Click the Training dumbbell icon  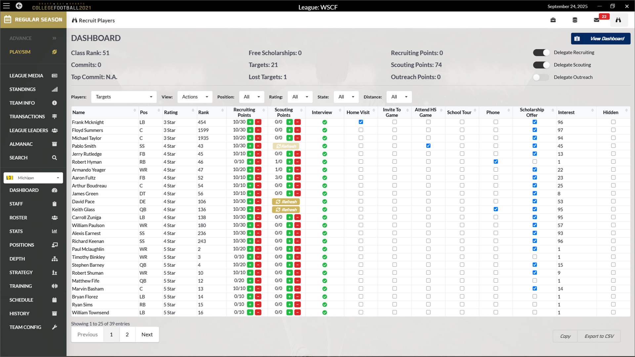coord(55,286)
